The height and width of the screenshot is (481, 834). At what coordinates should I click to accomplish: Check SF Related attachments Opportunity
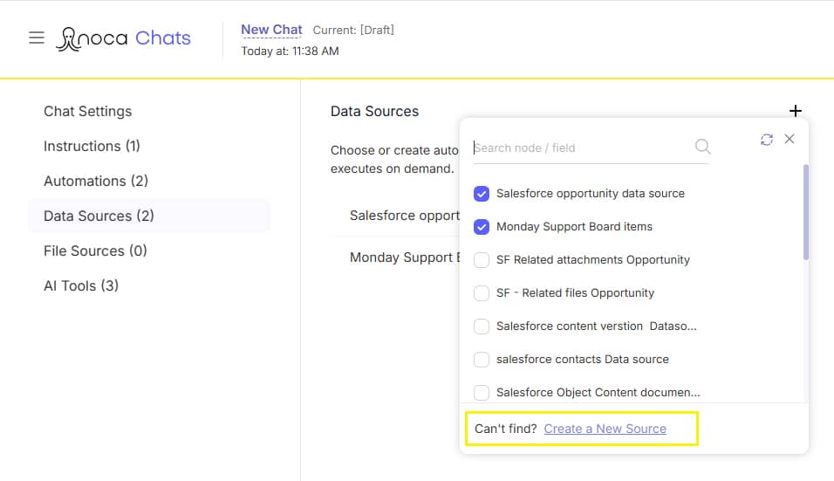click(x=482, y=259)
